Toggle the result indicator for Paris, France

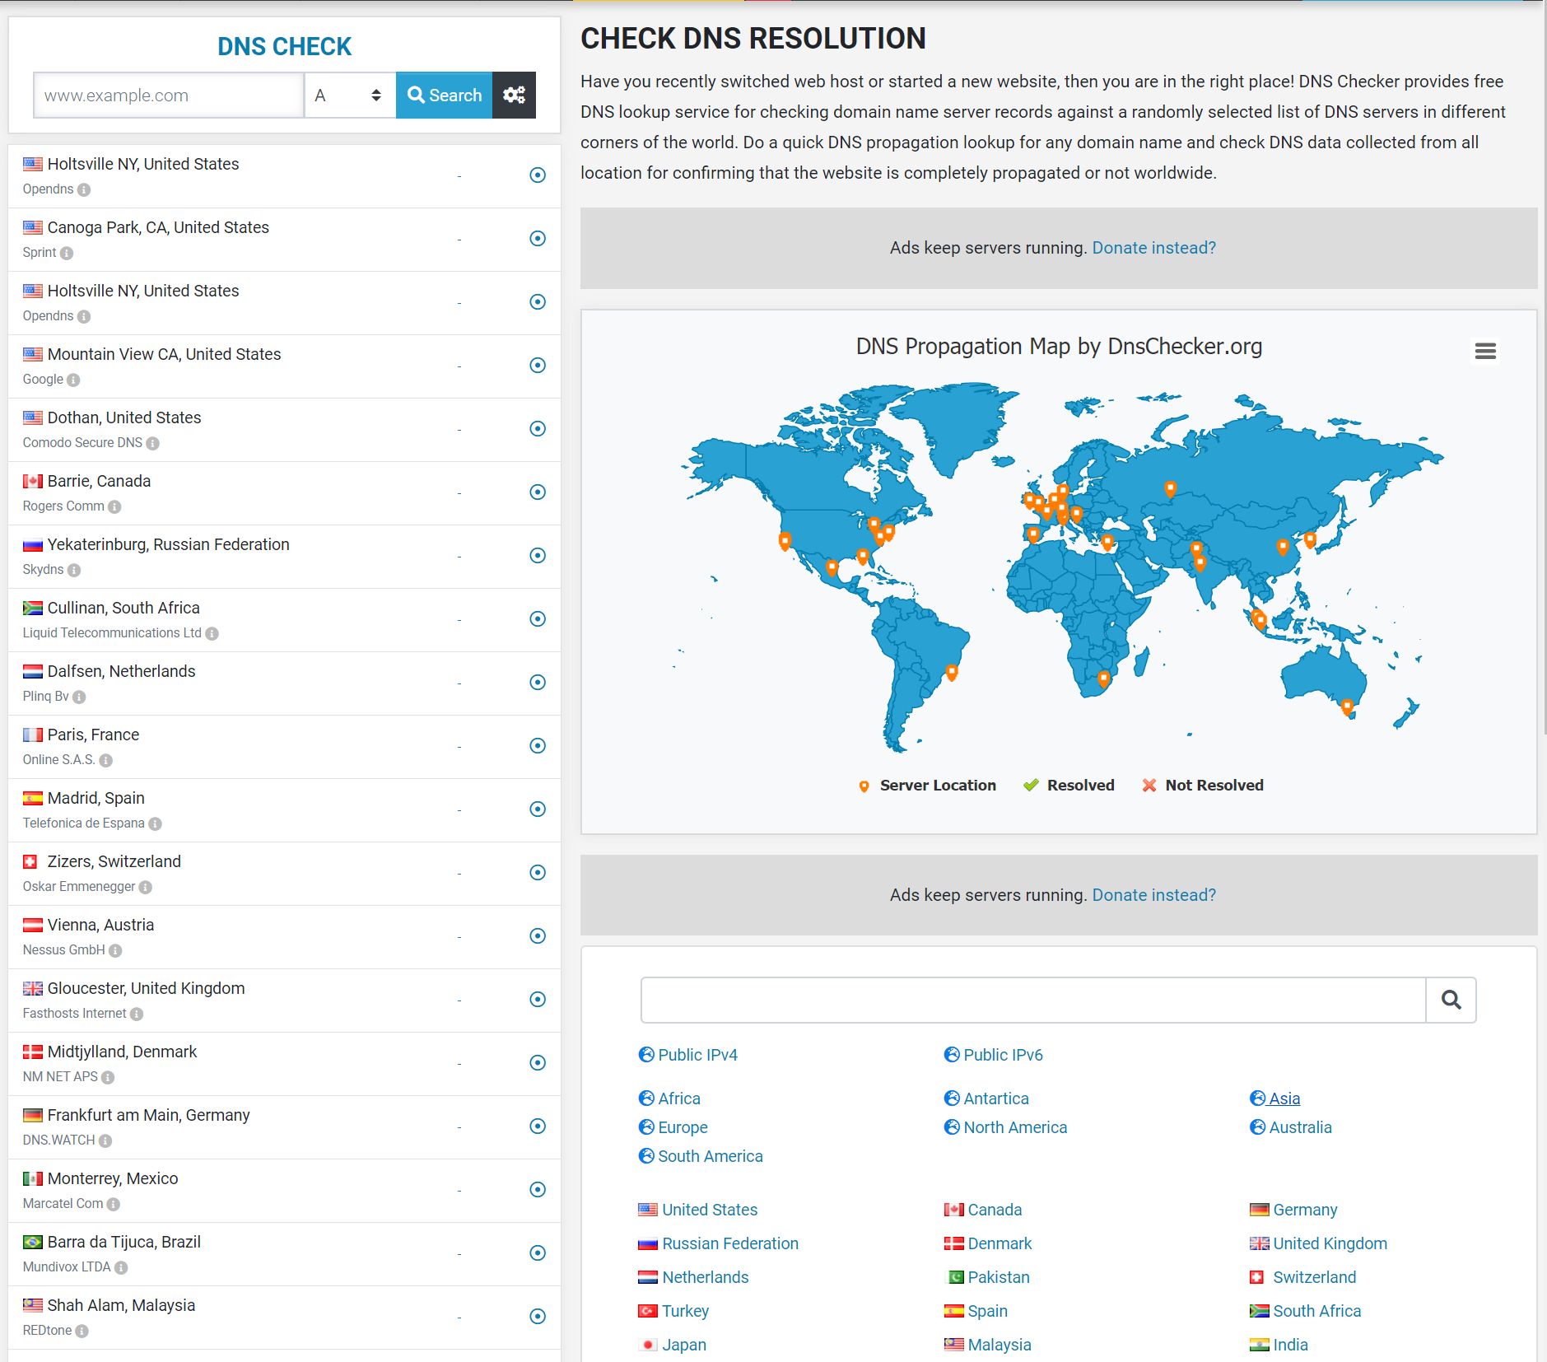[x=538, y=745]
